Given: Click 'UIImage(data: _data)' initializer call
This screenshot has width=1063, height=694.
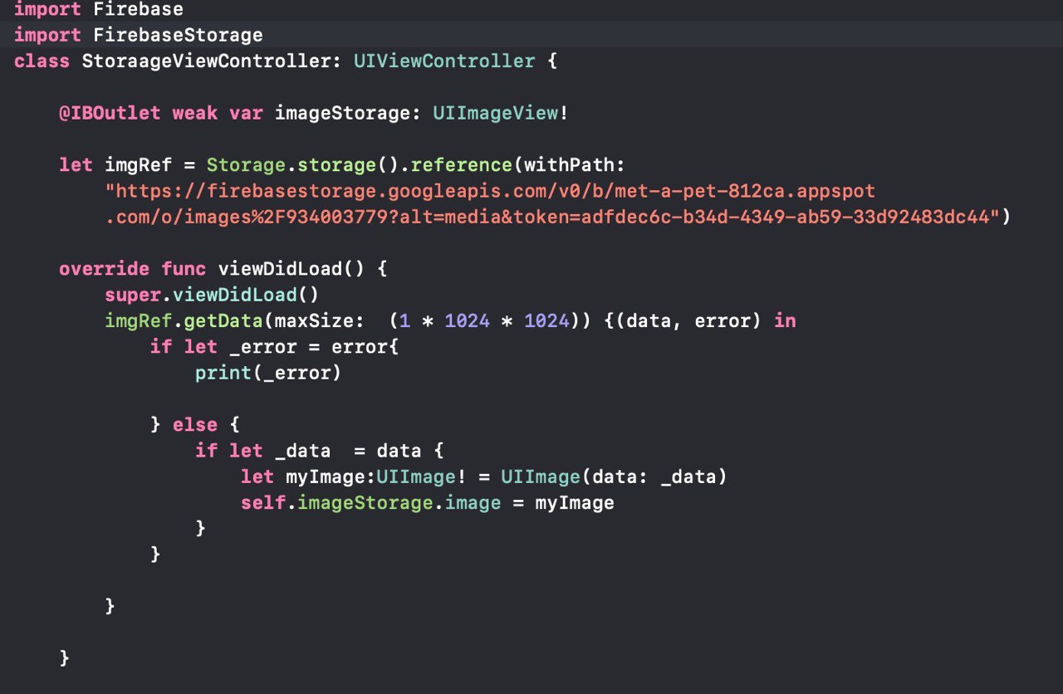Looking at the screenshot, I should (614, 477).
